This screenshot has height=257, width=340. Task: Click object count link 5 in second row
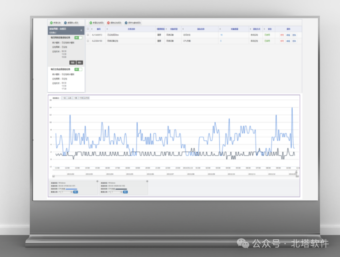(221, 41)
